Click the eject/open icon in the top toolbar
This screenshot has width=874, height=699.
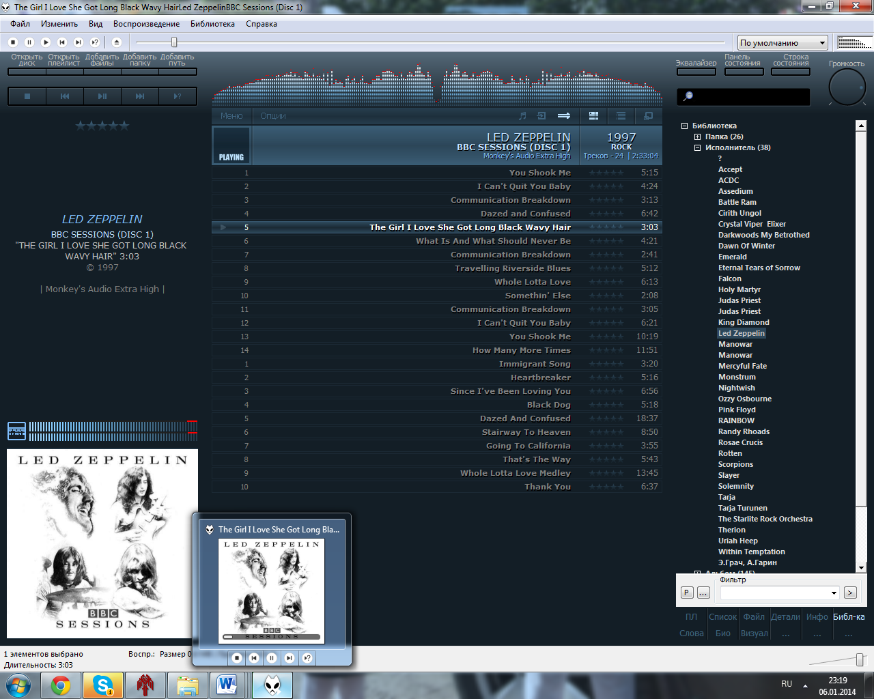(x=117, y=42)
